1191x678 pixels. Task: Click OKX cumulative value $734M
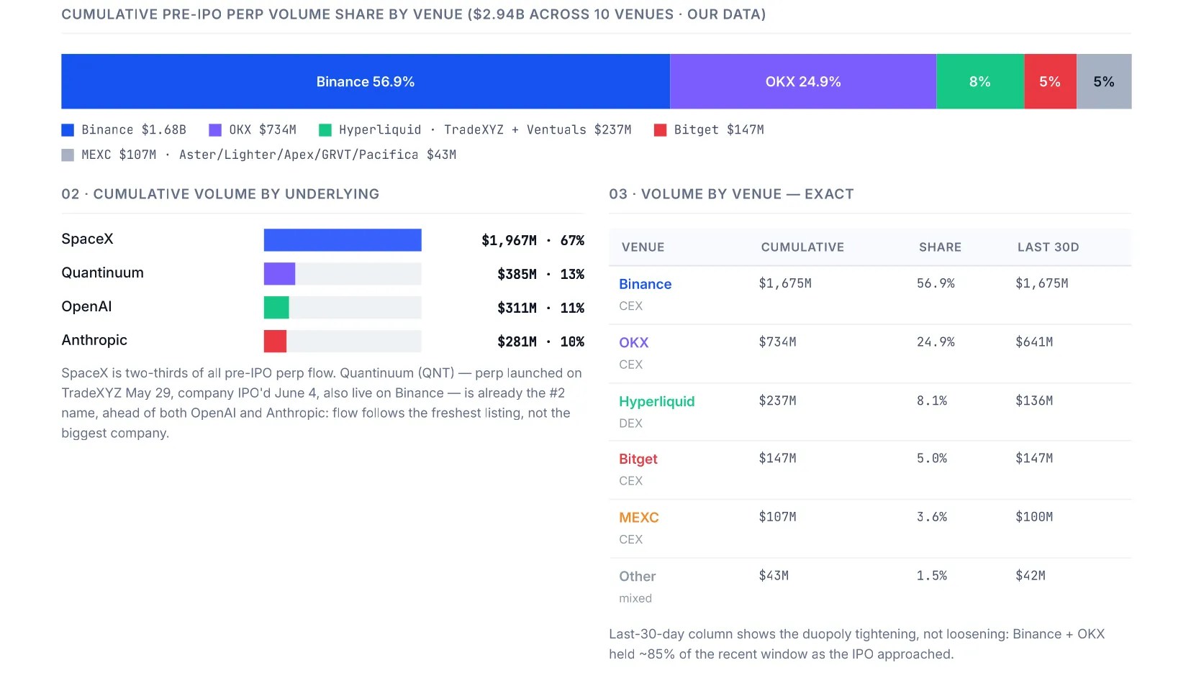click(x=777, y=342)
